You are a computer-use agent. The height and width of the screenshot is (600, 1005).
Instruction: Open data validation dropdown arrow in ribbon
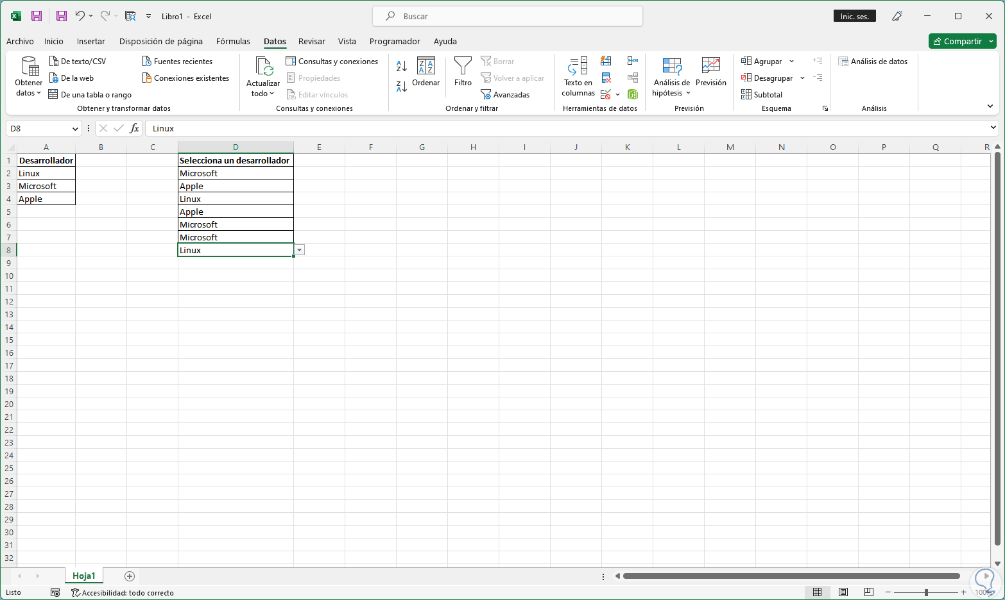617,95
